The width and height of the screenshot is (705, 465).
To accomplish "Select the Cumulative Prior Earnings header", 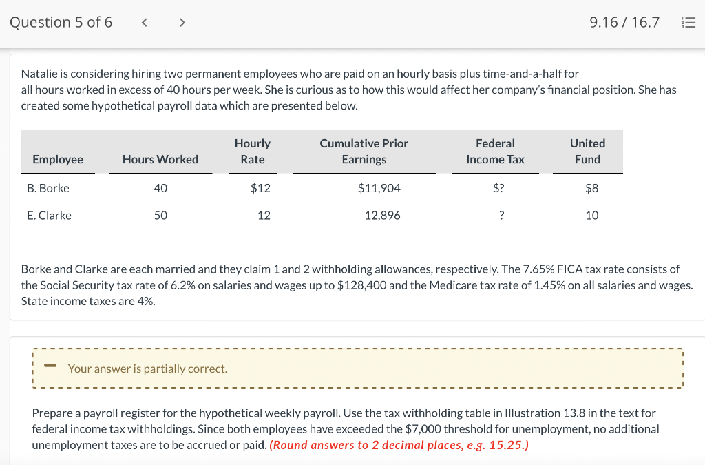I will (x=364, y=151).
